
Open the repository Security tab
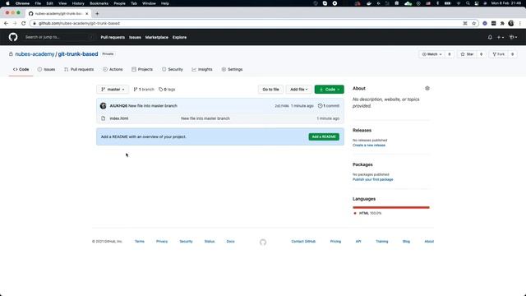click(x=173, y=69)
